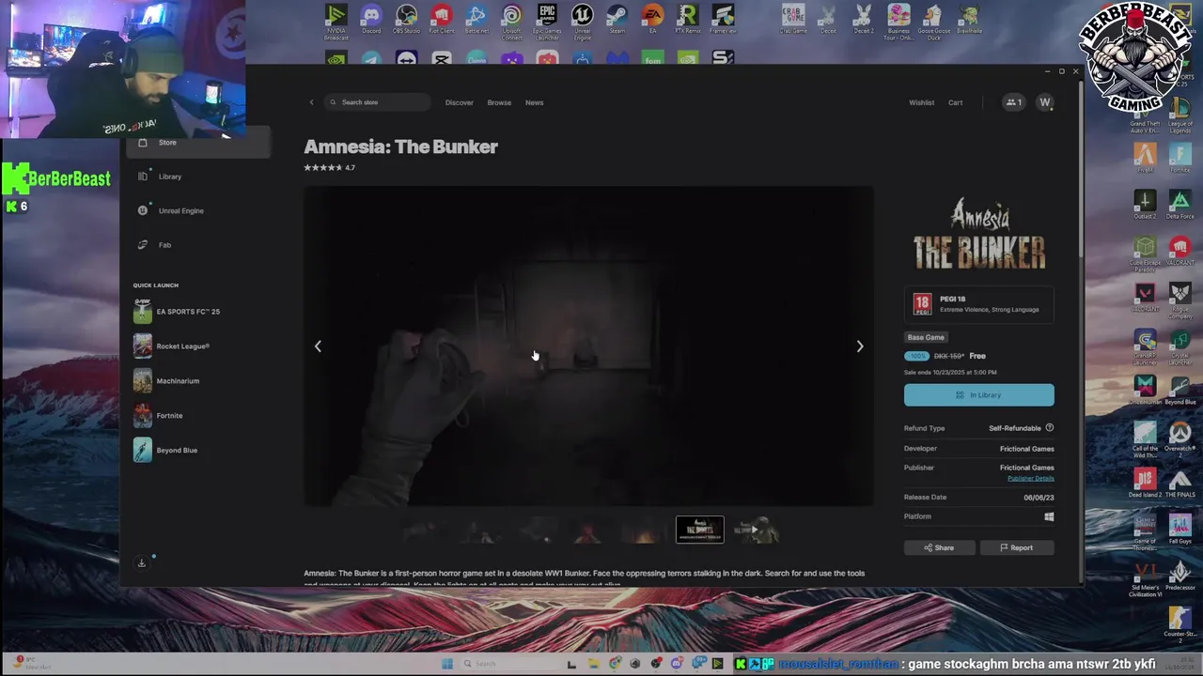Open Riot Client desktop icon
The width and height of the screenshot is (1203, 676).
441,20
